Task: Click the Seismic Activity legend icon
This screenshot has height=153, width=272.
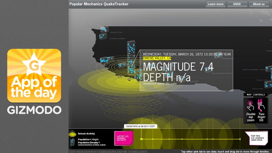Action: (72, 134)
